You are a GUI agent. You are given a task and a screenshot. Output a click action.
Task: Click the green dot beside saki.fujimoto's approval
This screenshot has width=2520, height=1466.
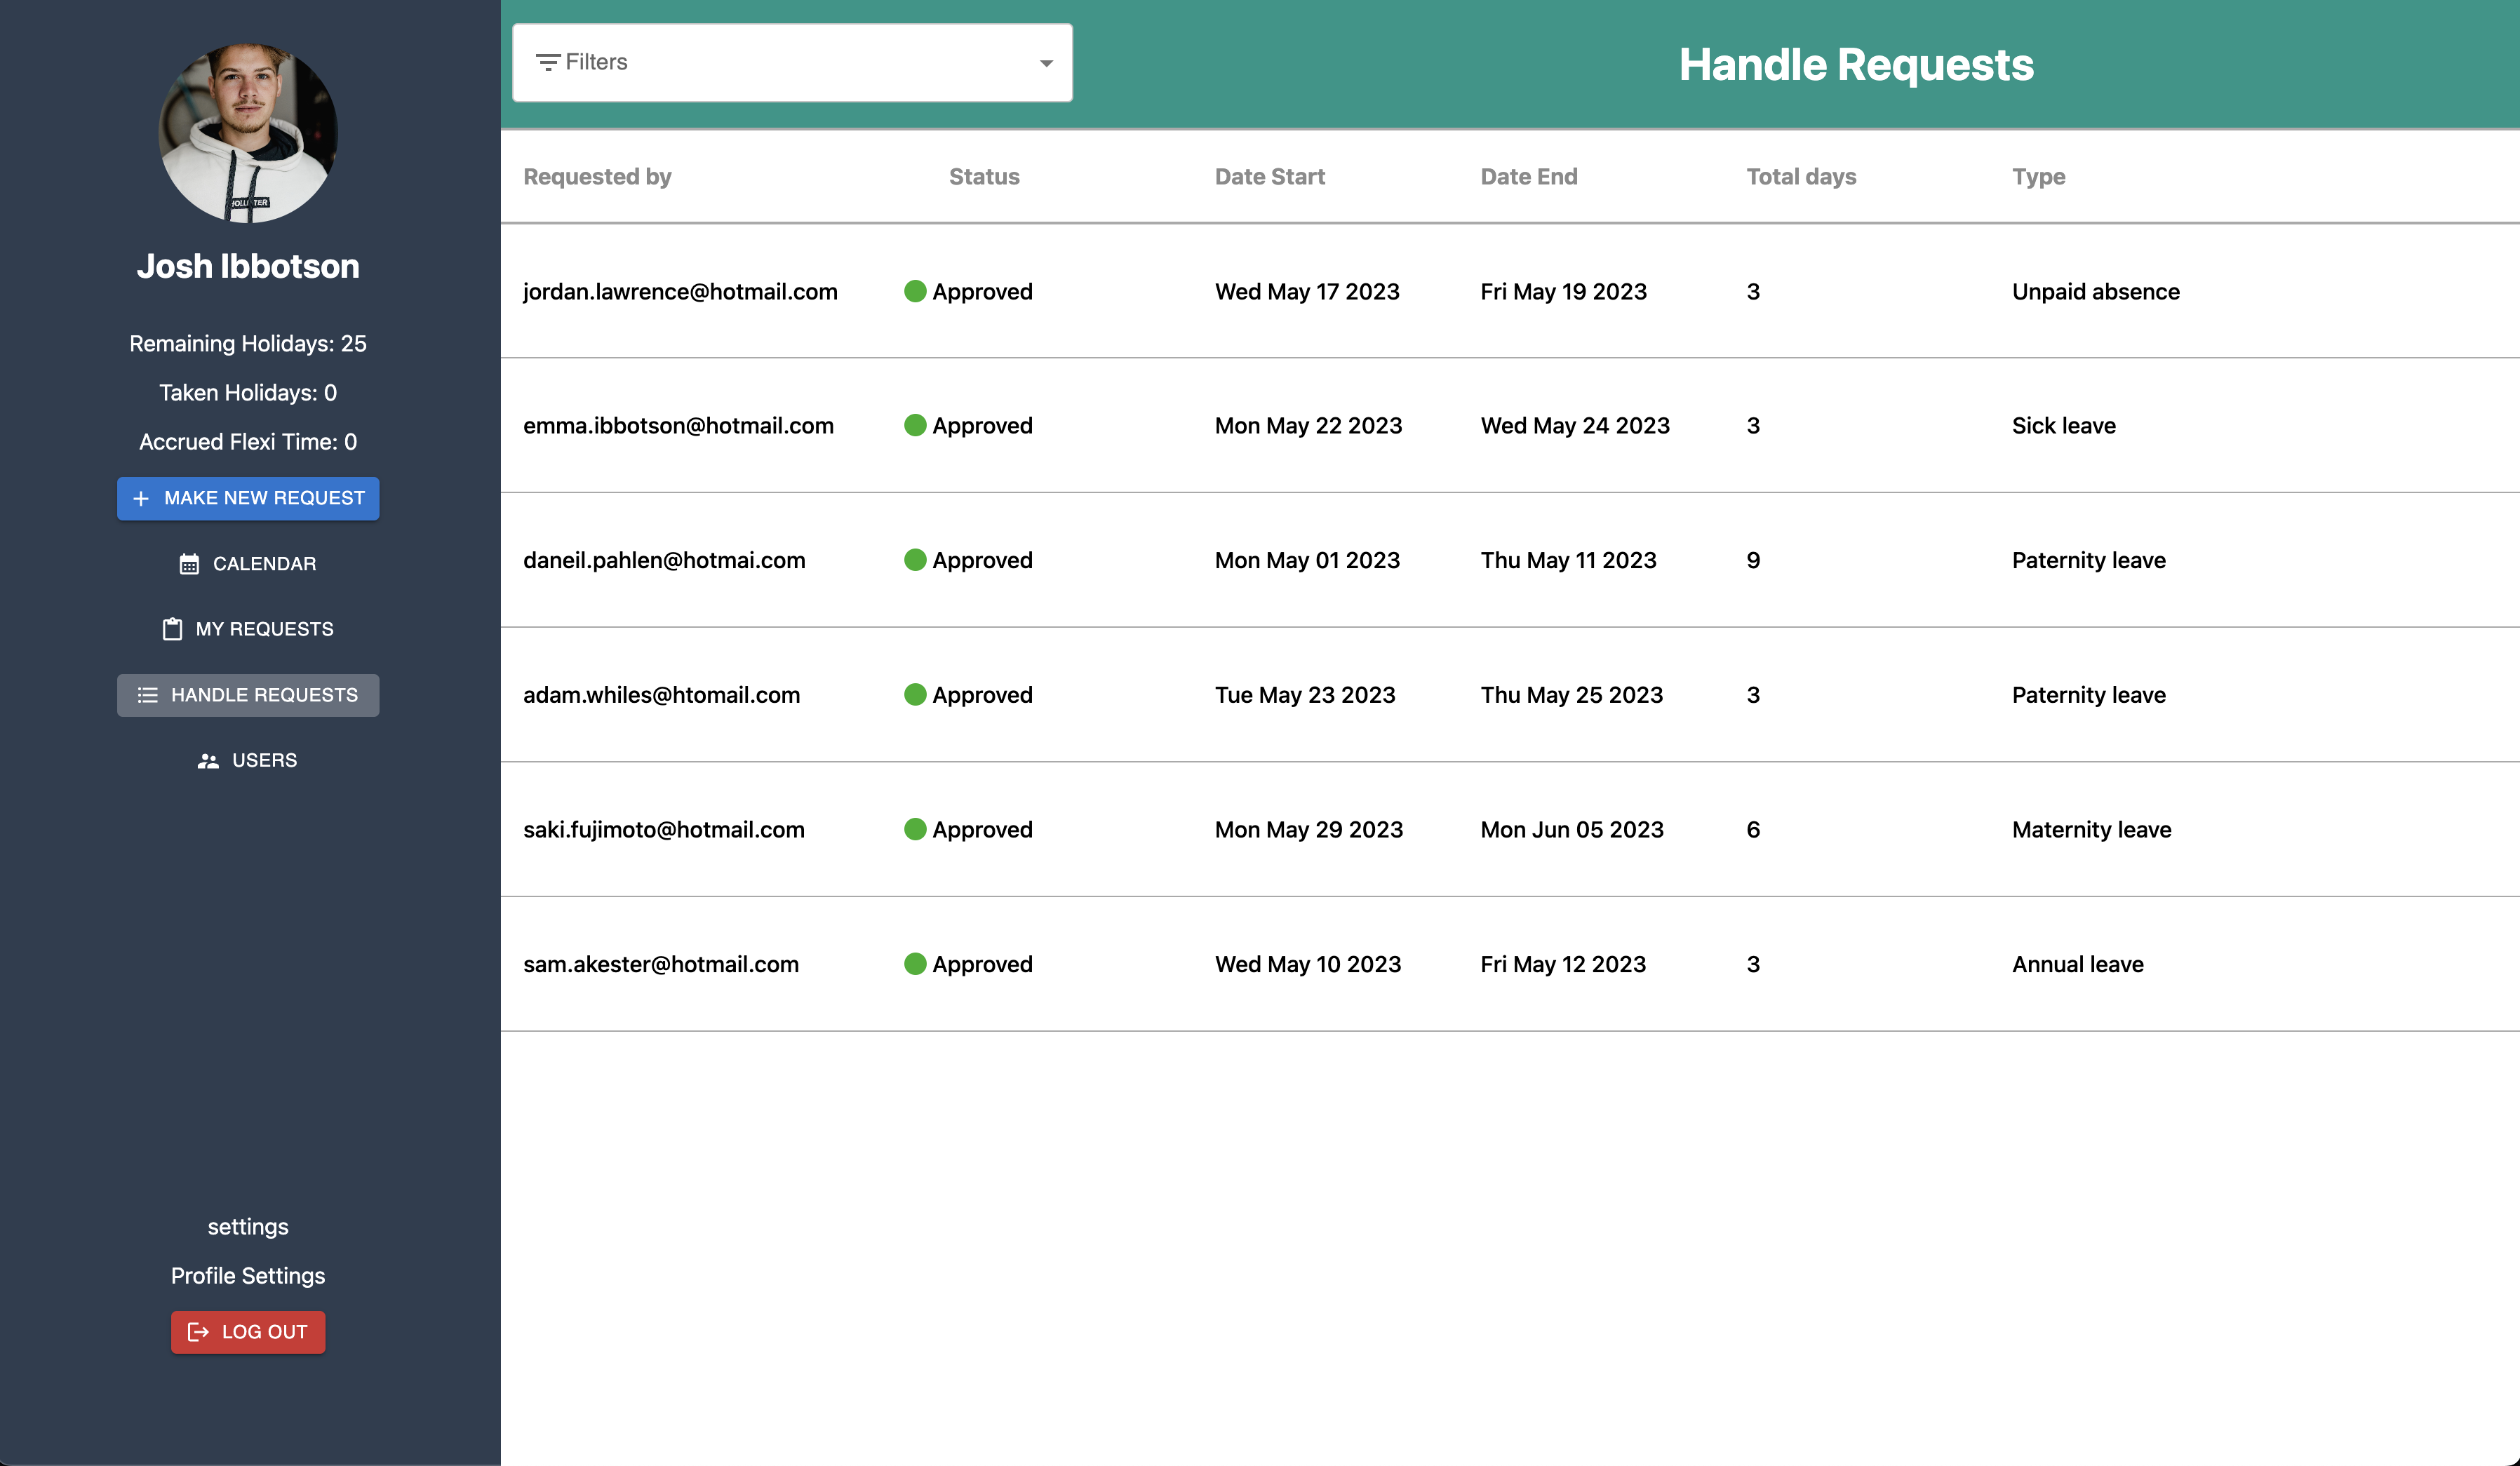(915, 829)
